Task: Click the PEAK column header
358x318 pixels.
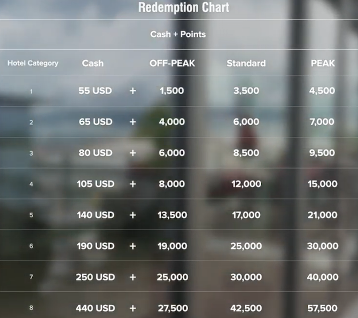Action: click(323, 63)
